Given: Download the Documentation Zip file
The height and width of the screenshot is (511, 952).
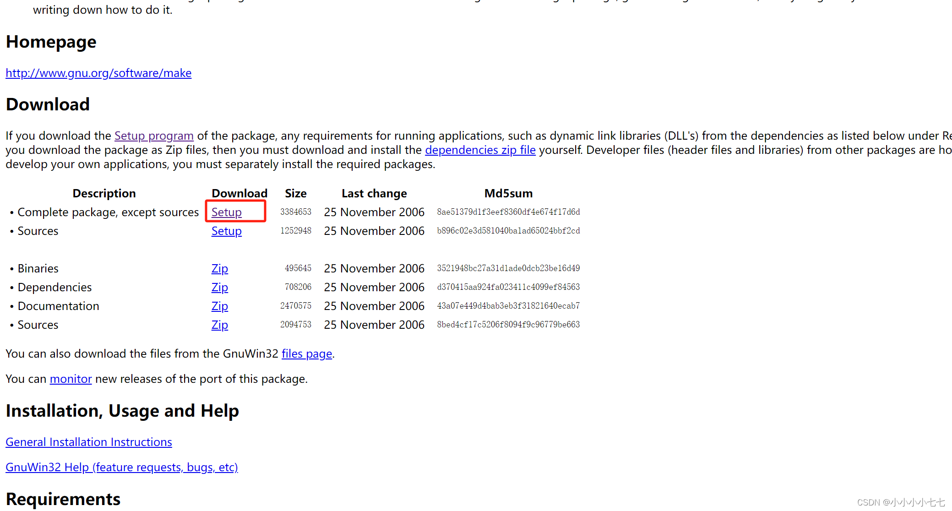Looking at the screenshot, I should pyautogui.click(x=219, y=306).
